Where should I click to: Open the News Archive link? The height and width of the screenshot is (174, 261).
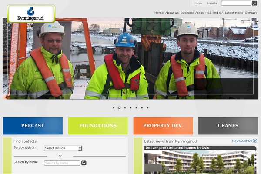(242, 141)
